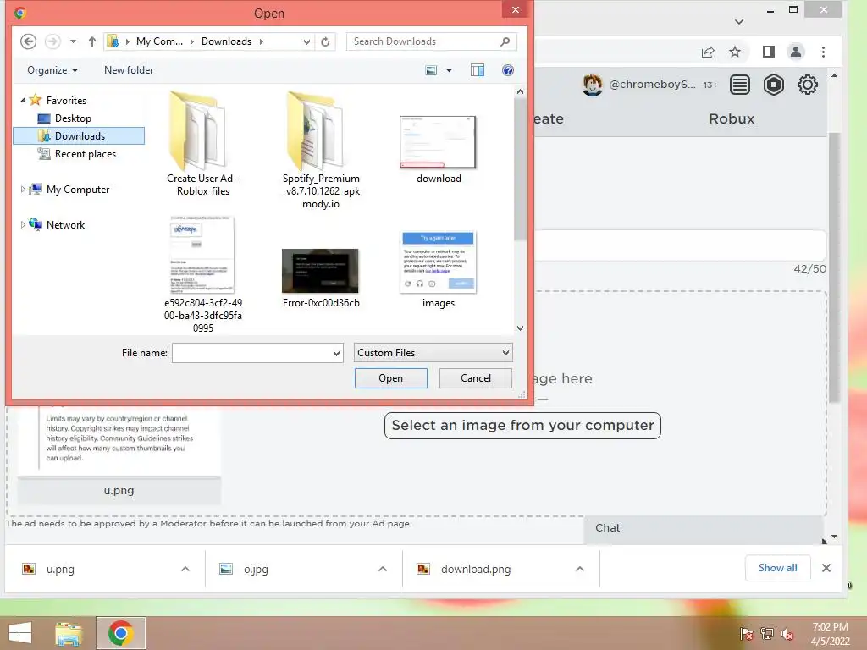Viewport: 867px width, 650px height.
Task: Go up one folder level arrow
Action: point(91,41)
